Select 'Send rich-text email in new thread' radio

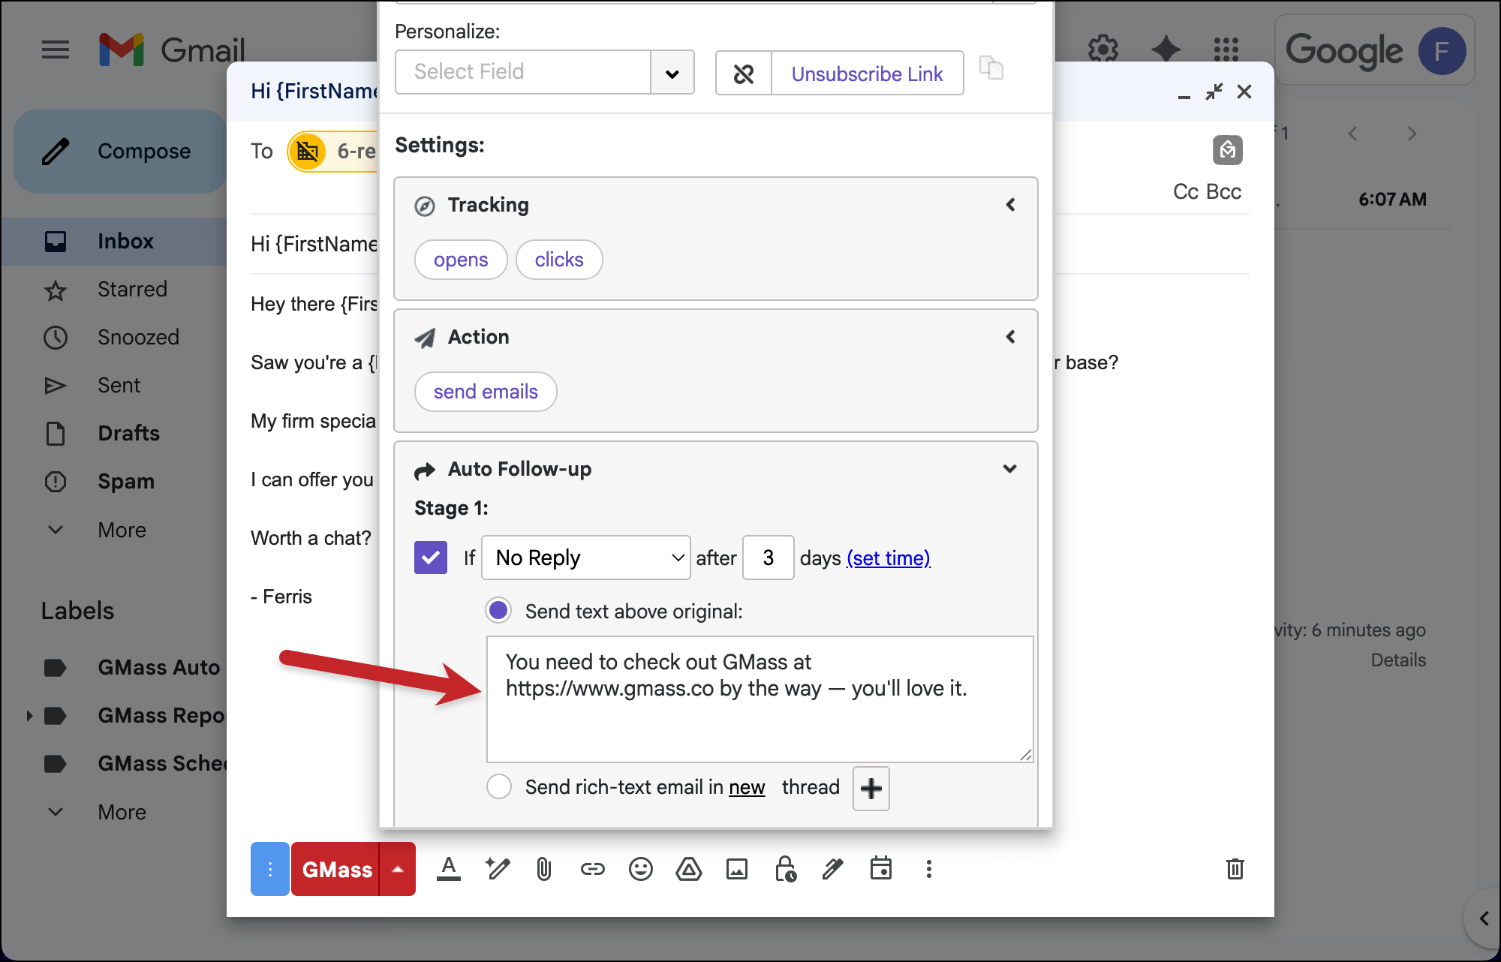pos(499,787)
